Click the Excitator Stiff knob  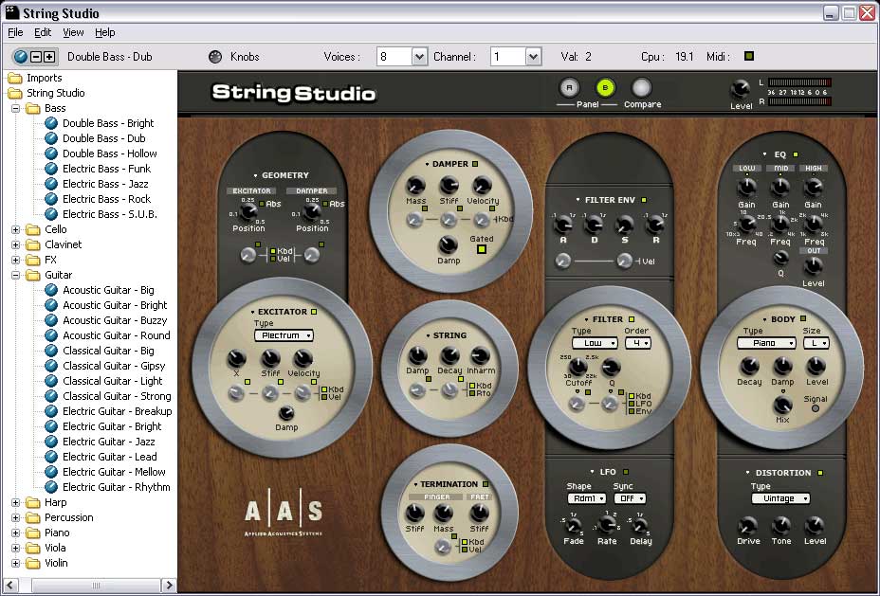click(270, 359)
